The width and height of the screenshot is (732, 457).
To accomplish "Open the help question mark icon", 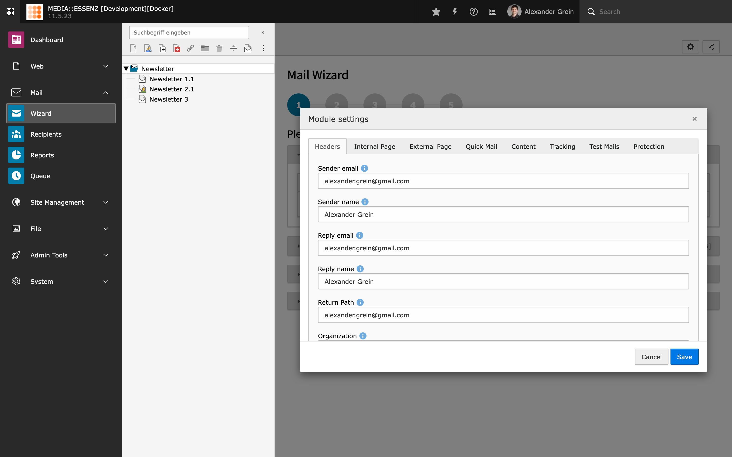I will [x=473, y=12].
